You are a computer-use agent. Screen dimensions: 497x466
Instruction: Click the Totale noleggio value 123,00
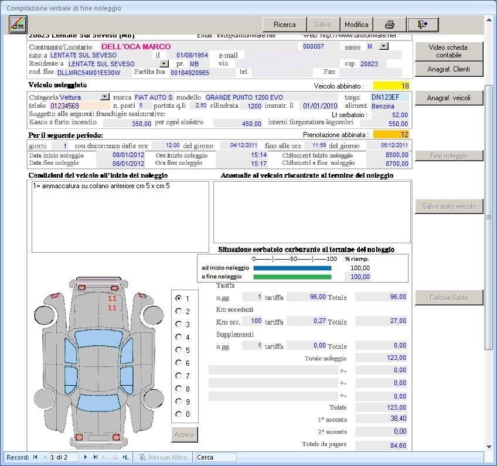[x=397, y=358]
